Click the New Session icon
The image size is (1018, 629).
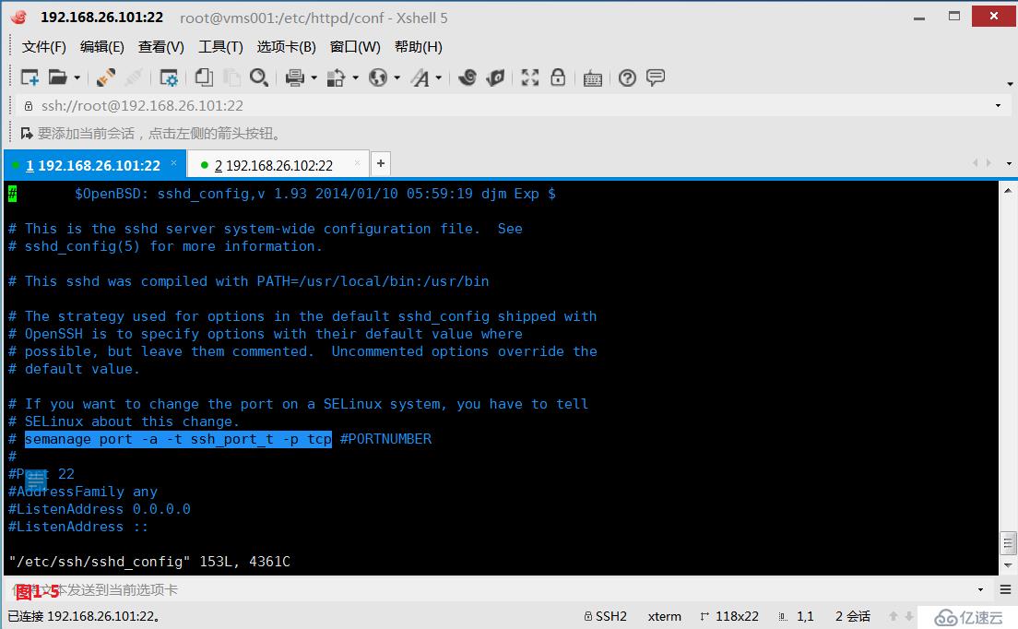30,77
